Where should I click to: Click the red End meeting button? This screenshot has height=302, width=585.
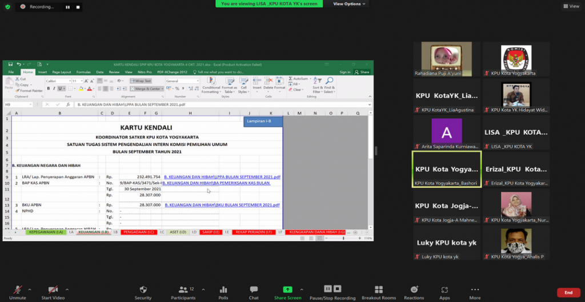click(x=568, y=292)
